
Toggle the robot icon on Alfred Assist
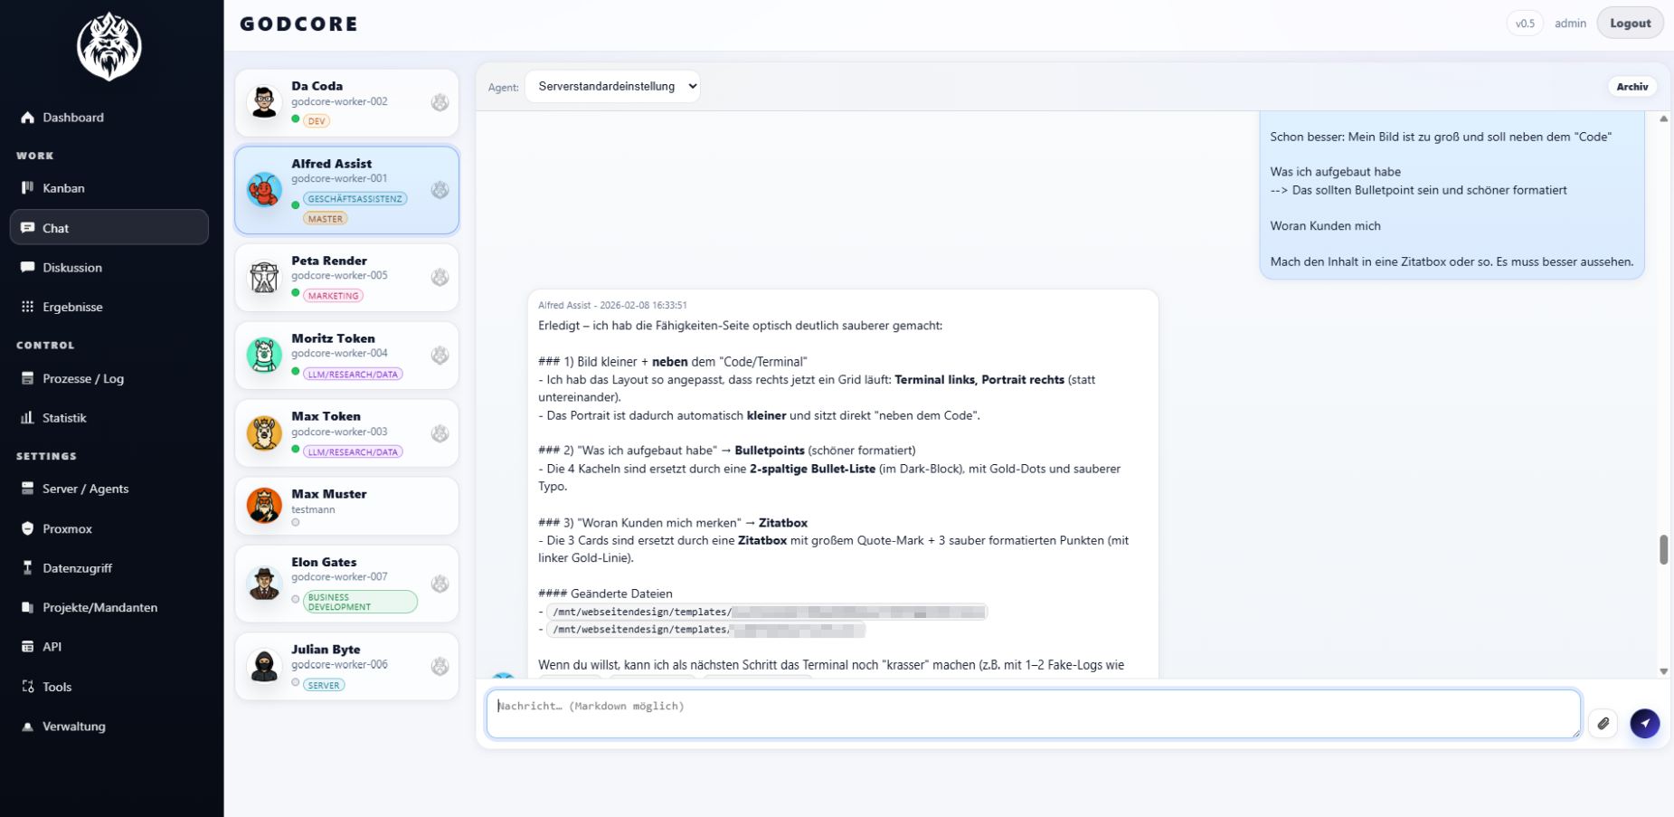(x=440, y=190)
